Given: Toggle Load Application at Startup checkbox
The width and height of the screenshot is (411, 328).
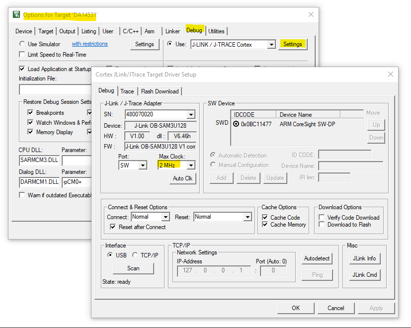Looking at the screenshot, I should [x=22, y=69].
